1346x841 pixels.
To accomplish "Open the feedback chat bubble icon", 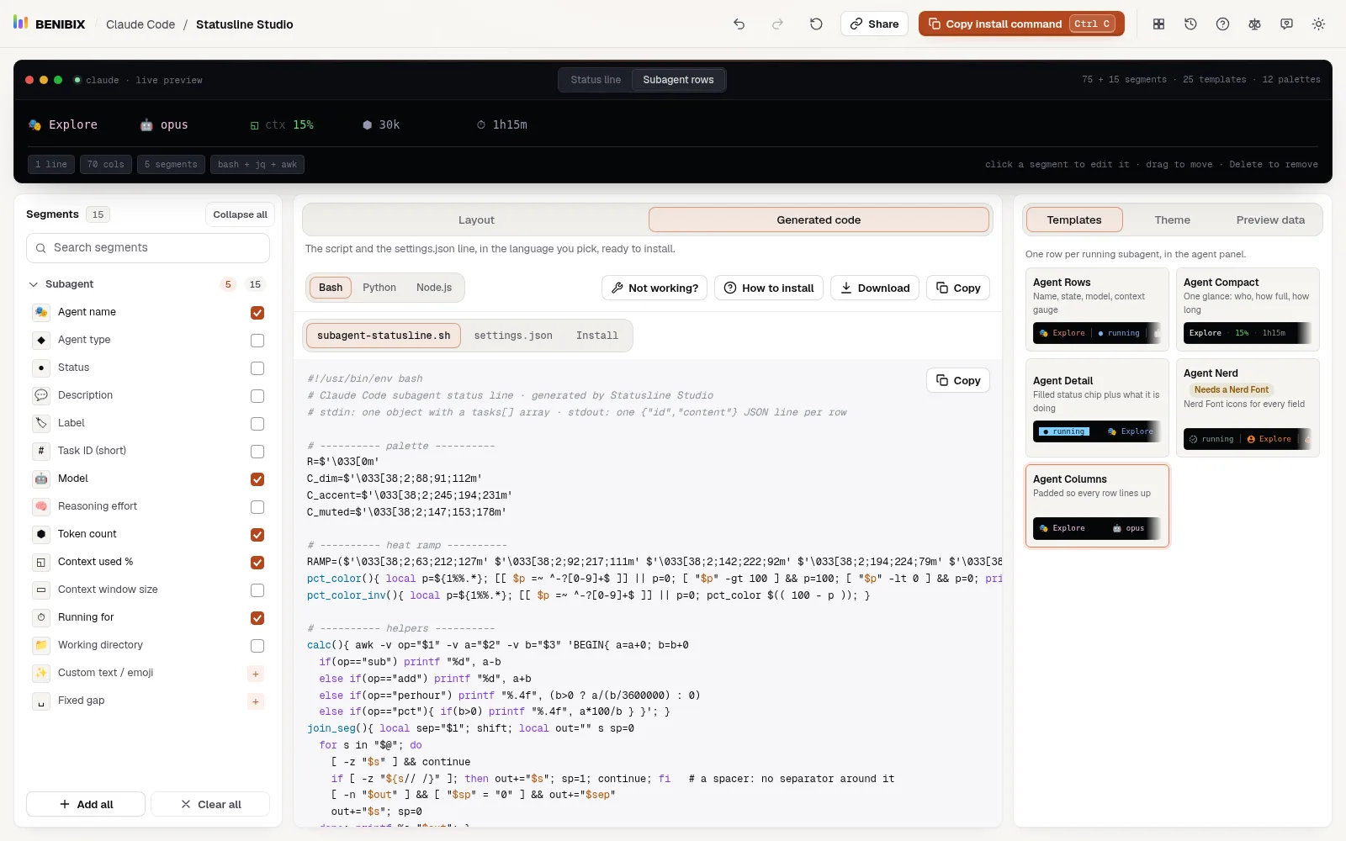I will click(1286, 24).
